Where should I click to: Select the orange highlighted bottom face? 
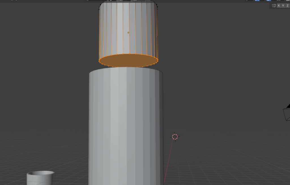(x=128, y=61)
